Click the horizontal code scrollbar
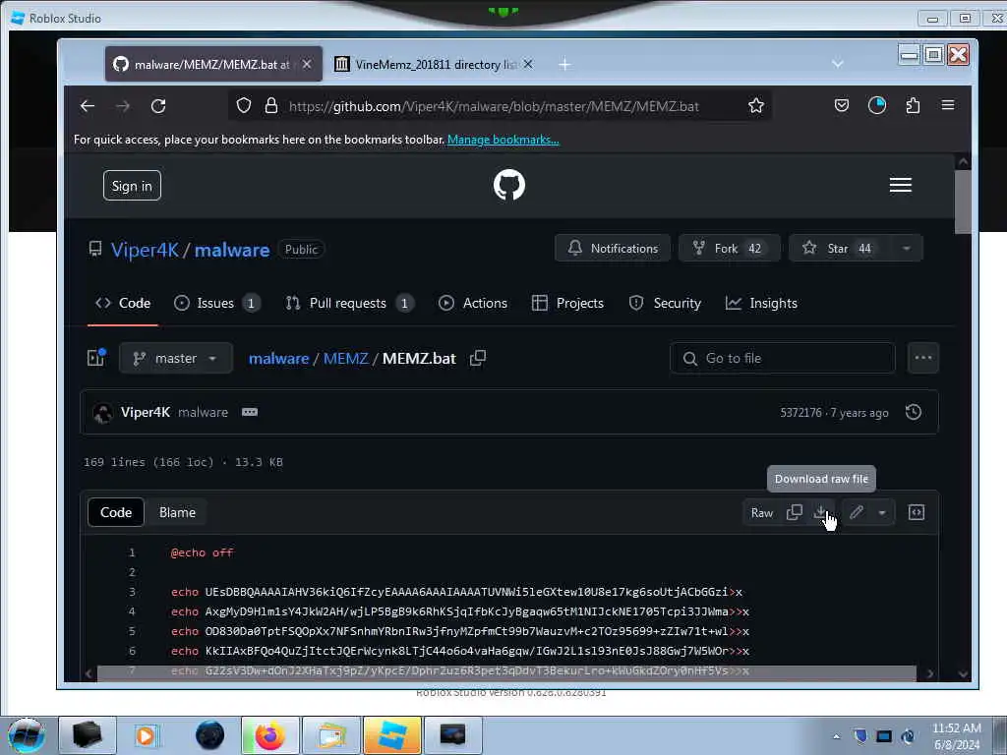The width and height of the screenshot is (1007, 755). [x=506, y=672]
